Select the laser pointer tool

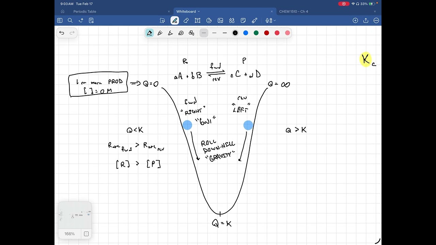(x=254, y=21)
